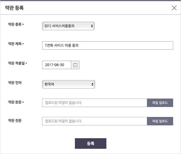Image resolution: width=181 pixels, height=154 pixels.
Task: Click the 등록 submit button
Action: (x=90, y=143)
